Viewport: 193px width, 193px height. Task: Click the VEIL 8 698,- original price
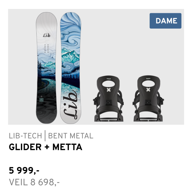tap(34, 182)
